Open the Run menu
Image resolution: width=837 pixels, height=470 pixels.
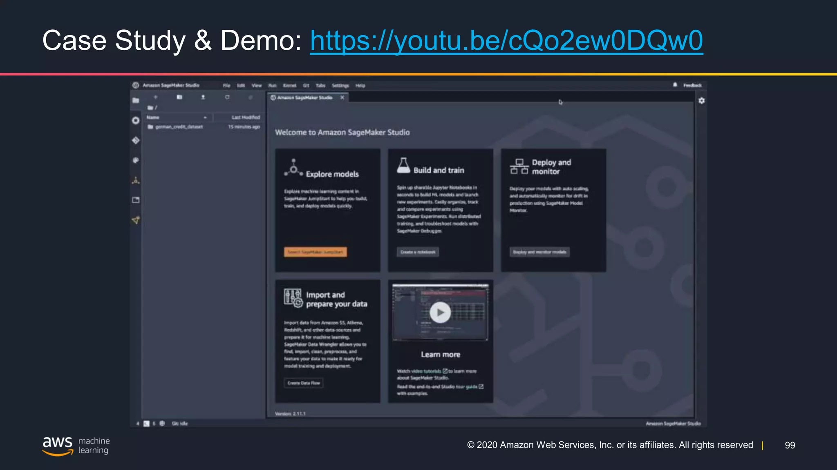pos(273,86)
